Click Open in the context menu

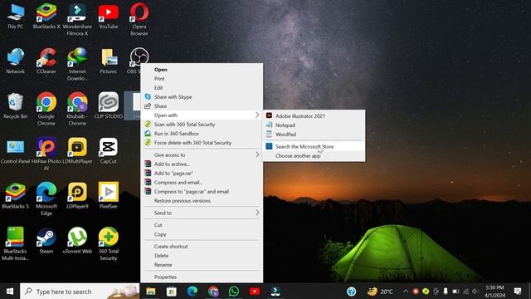coord(202,70)
